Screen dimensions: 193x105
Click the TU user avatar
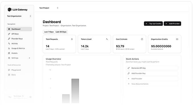pyautogui.click(x=10, y=97)
